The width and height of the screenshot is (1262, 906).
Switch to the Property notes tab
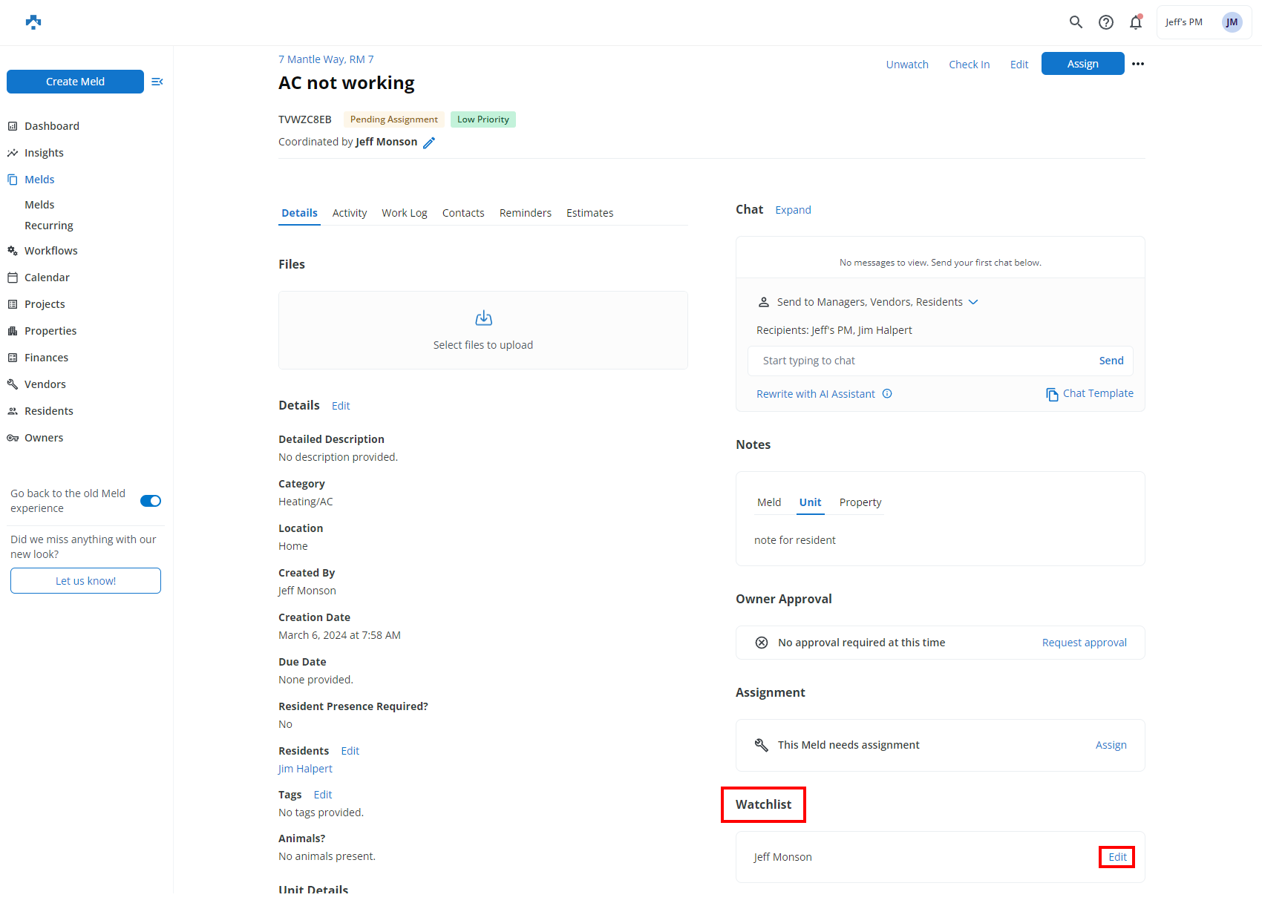[860, 502]
